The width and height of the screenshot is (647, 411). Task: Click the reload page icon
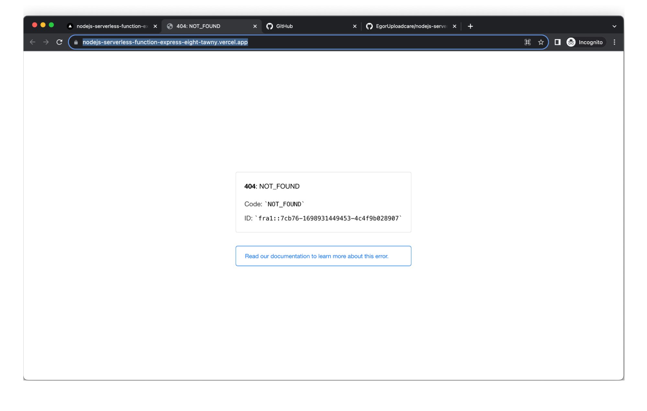[x=60, y=42]
